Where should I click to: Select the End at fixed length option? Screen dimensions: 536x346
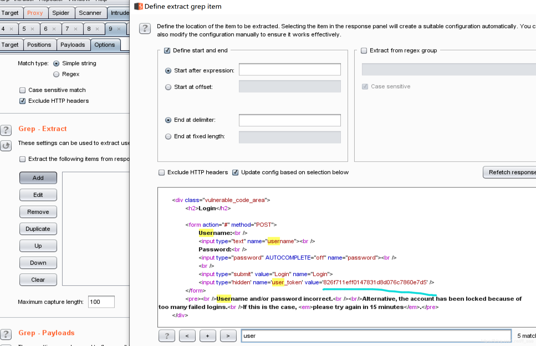coord(168,137)
